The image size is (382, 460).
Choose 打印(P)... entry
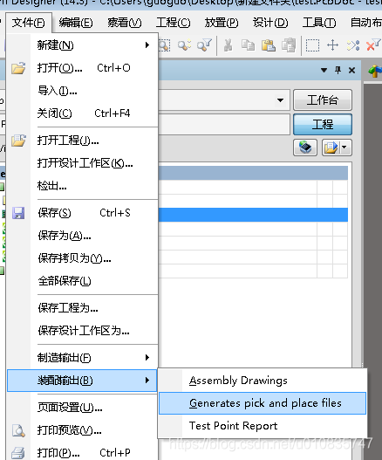82,453
